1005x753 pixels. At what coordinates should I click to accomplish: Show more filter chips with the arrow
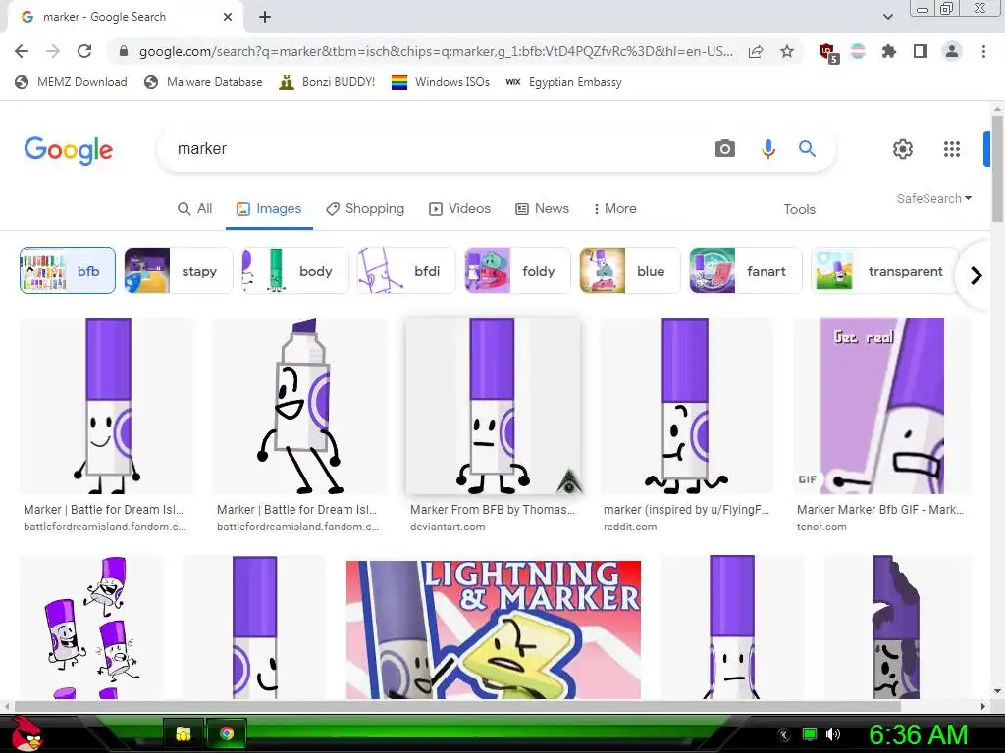977,276
